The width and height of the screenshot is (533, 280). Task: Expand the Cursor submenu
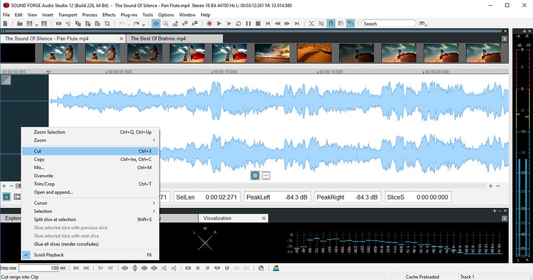91,203
